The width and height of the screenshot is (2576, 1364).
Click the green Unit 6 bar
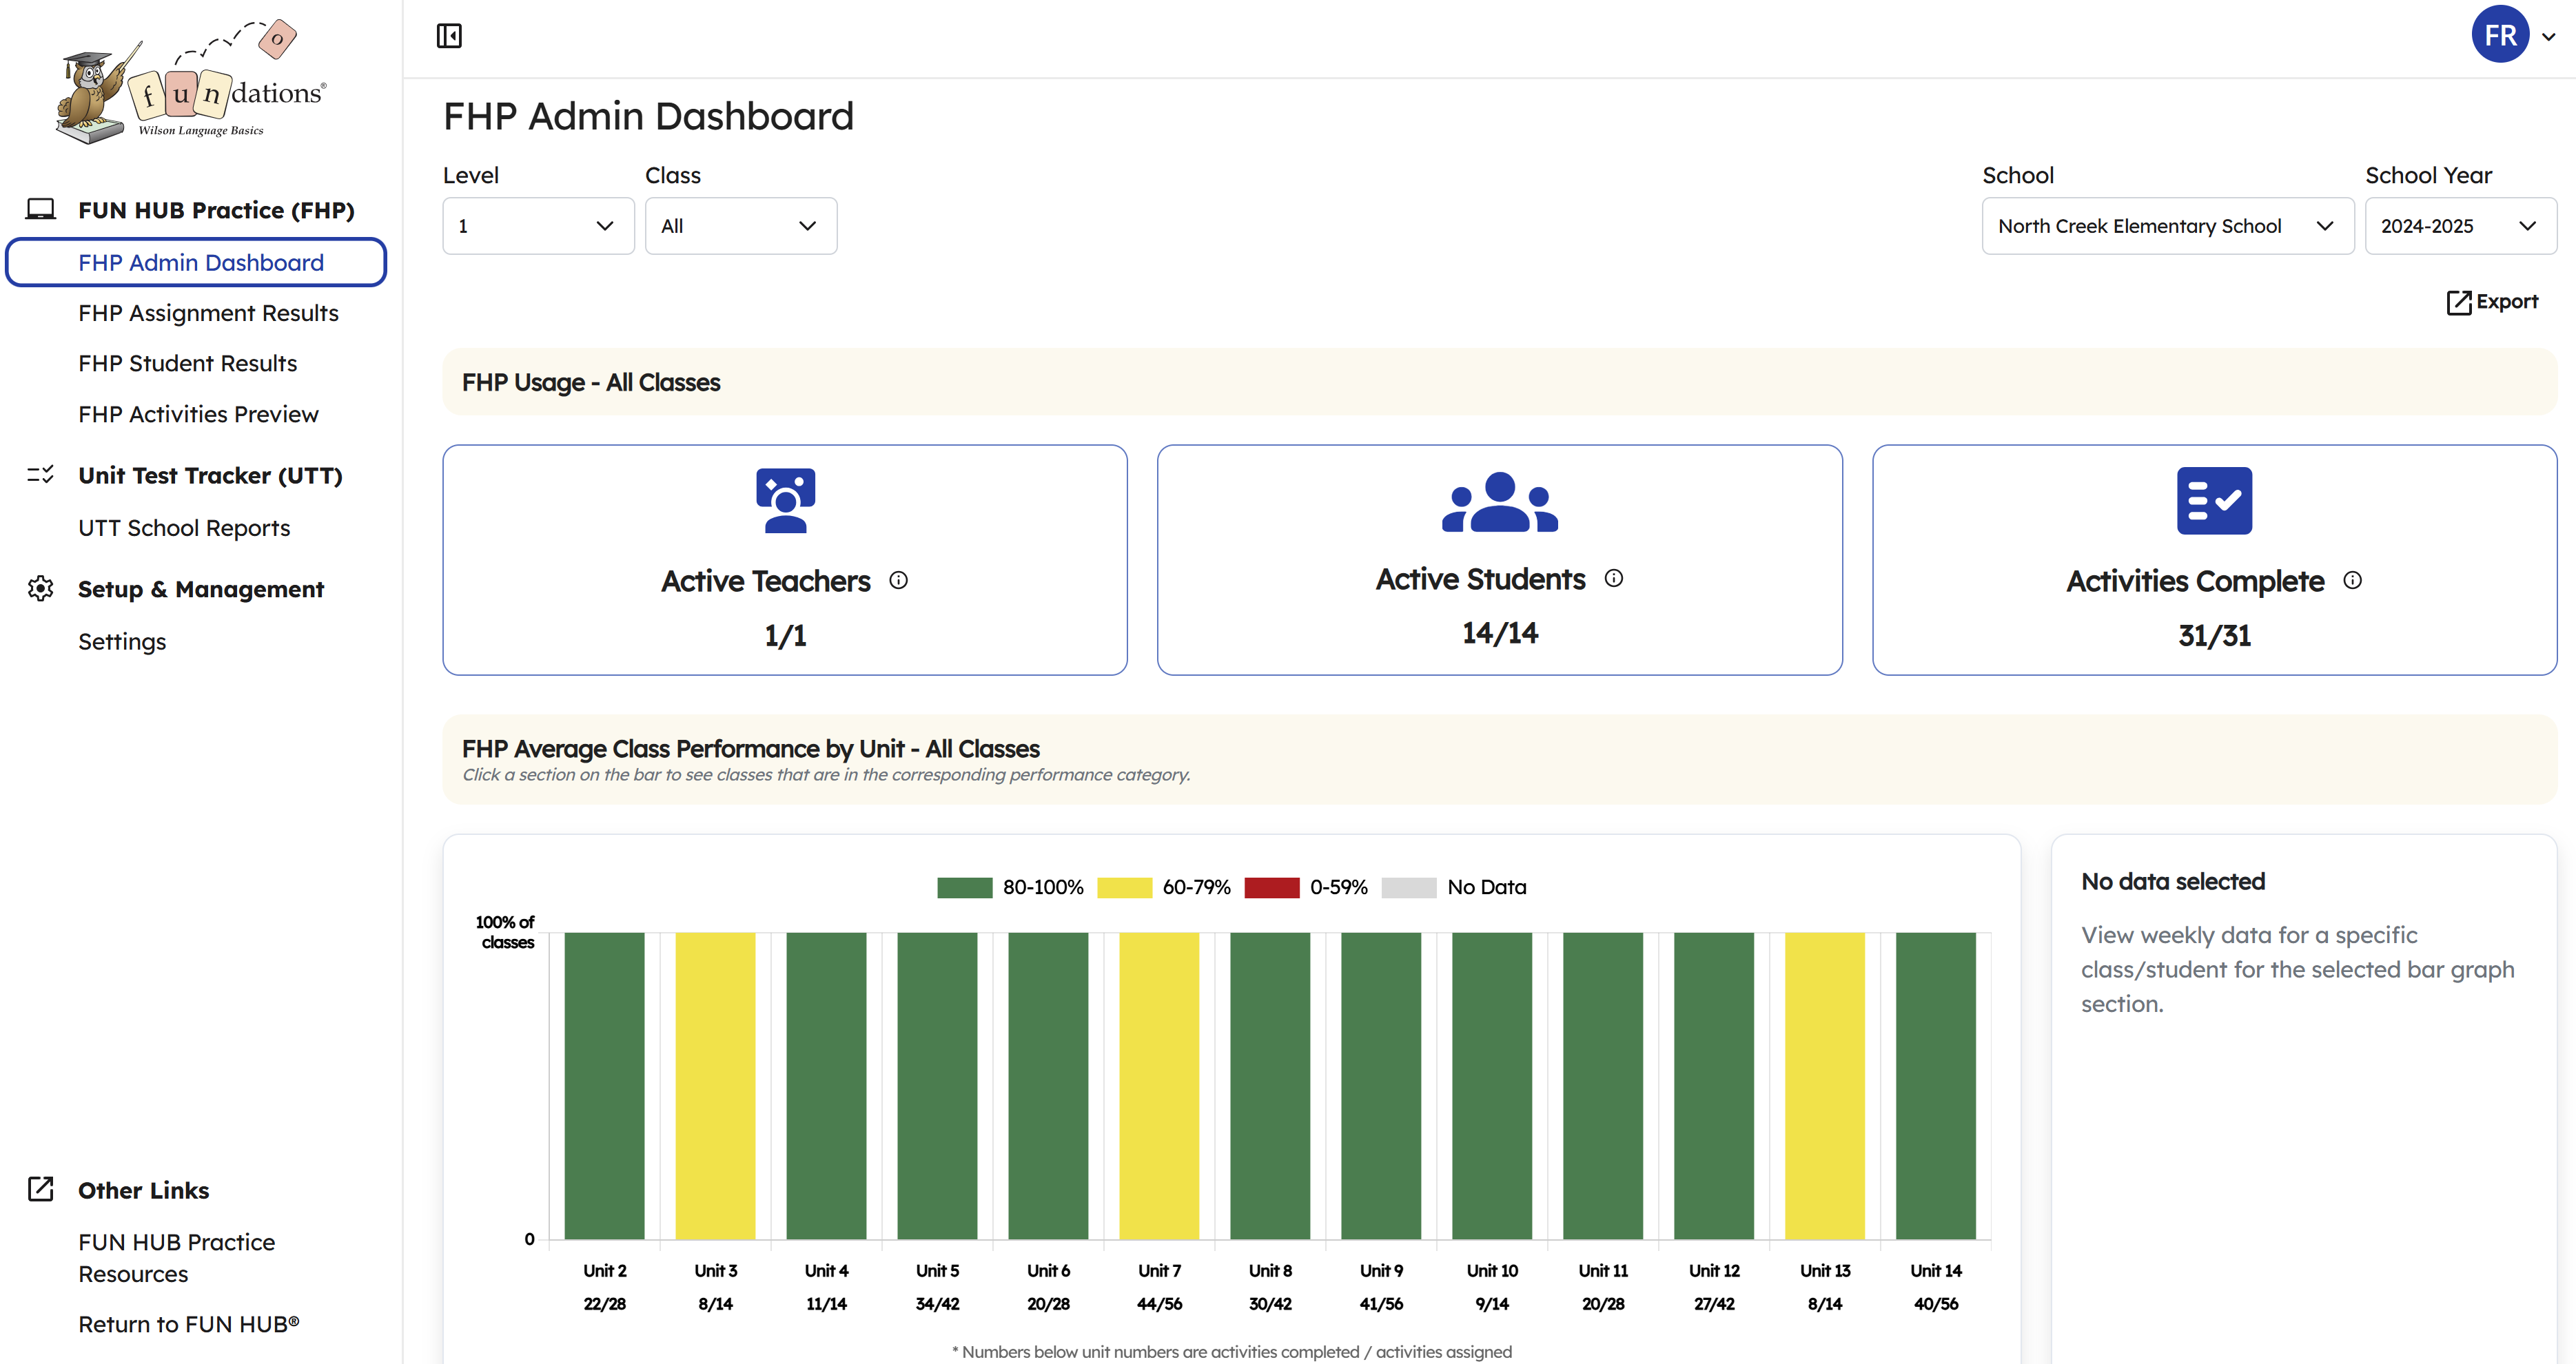[x=1048, y=1085]
